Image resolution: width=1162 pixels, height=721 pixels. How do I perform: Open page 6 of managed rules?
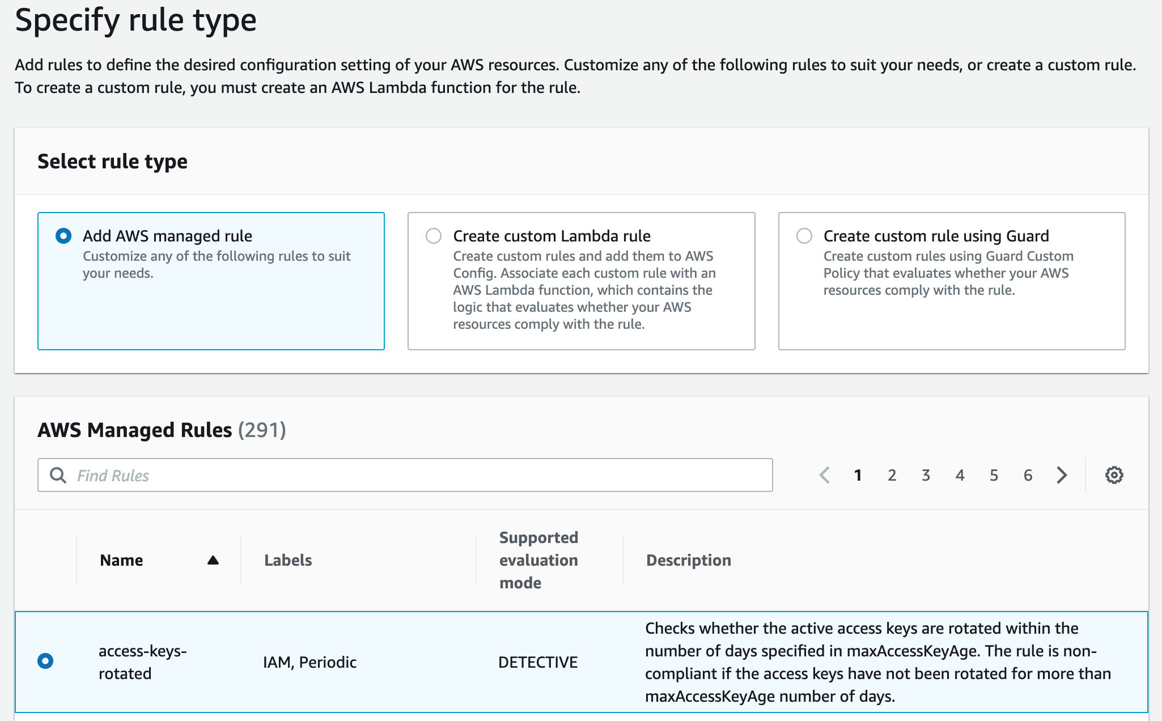(x=1028, y=475)
